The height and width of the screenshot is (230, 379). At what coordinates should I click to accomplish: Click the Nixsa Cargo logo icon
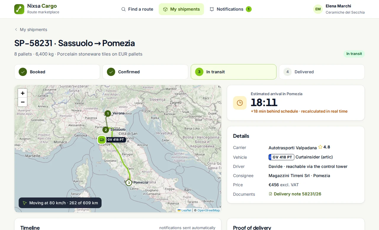point(19,9)
